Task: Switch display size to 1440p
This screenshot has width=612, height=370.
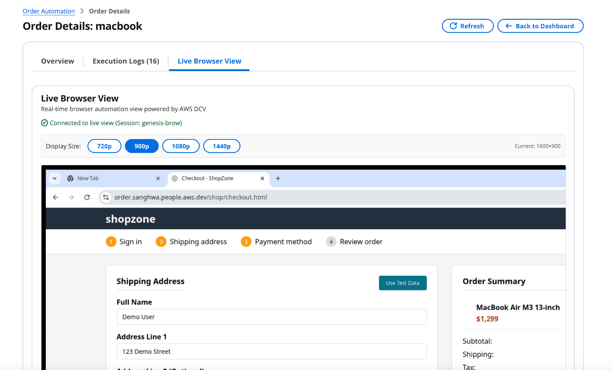Action: tap(222, 146)
